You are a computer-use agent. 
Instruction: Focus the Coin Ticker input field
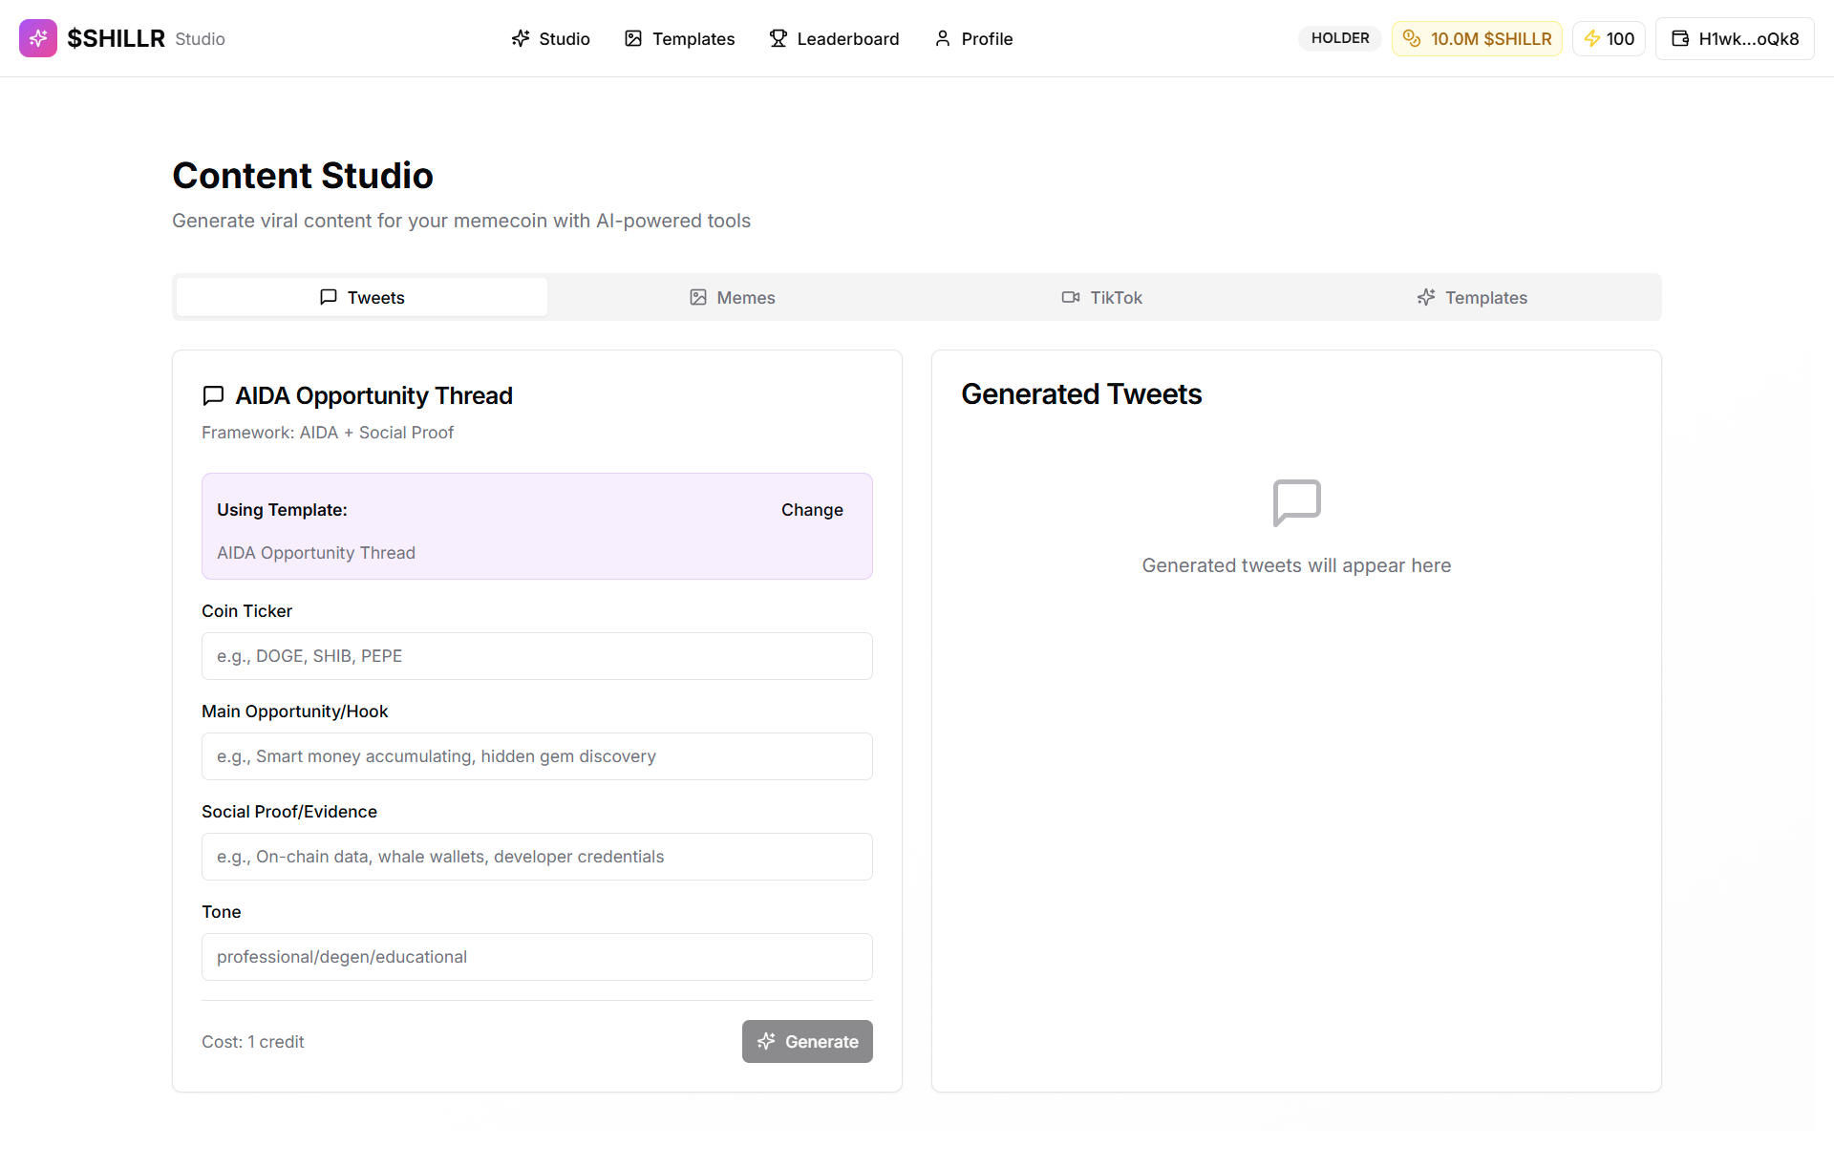[537, 656]
